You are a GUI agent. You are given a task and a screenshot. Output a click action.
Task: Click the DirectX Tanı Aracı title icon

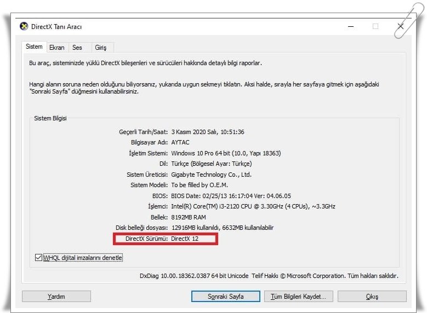click(24, 26)
